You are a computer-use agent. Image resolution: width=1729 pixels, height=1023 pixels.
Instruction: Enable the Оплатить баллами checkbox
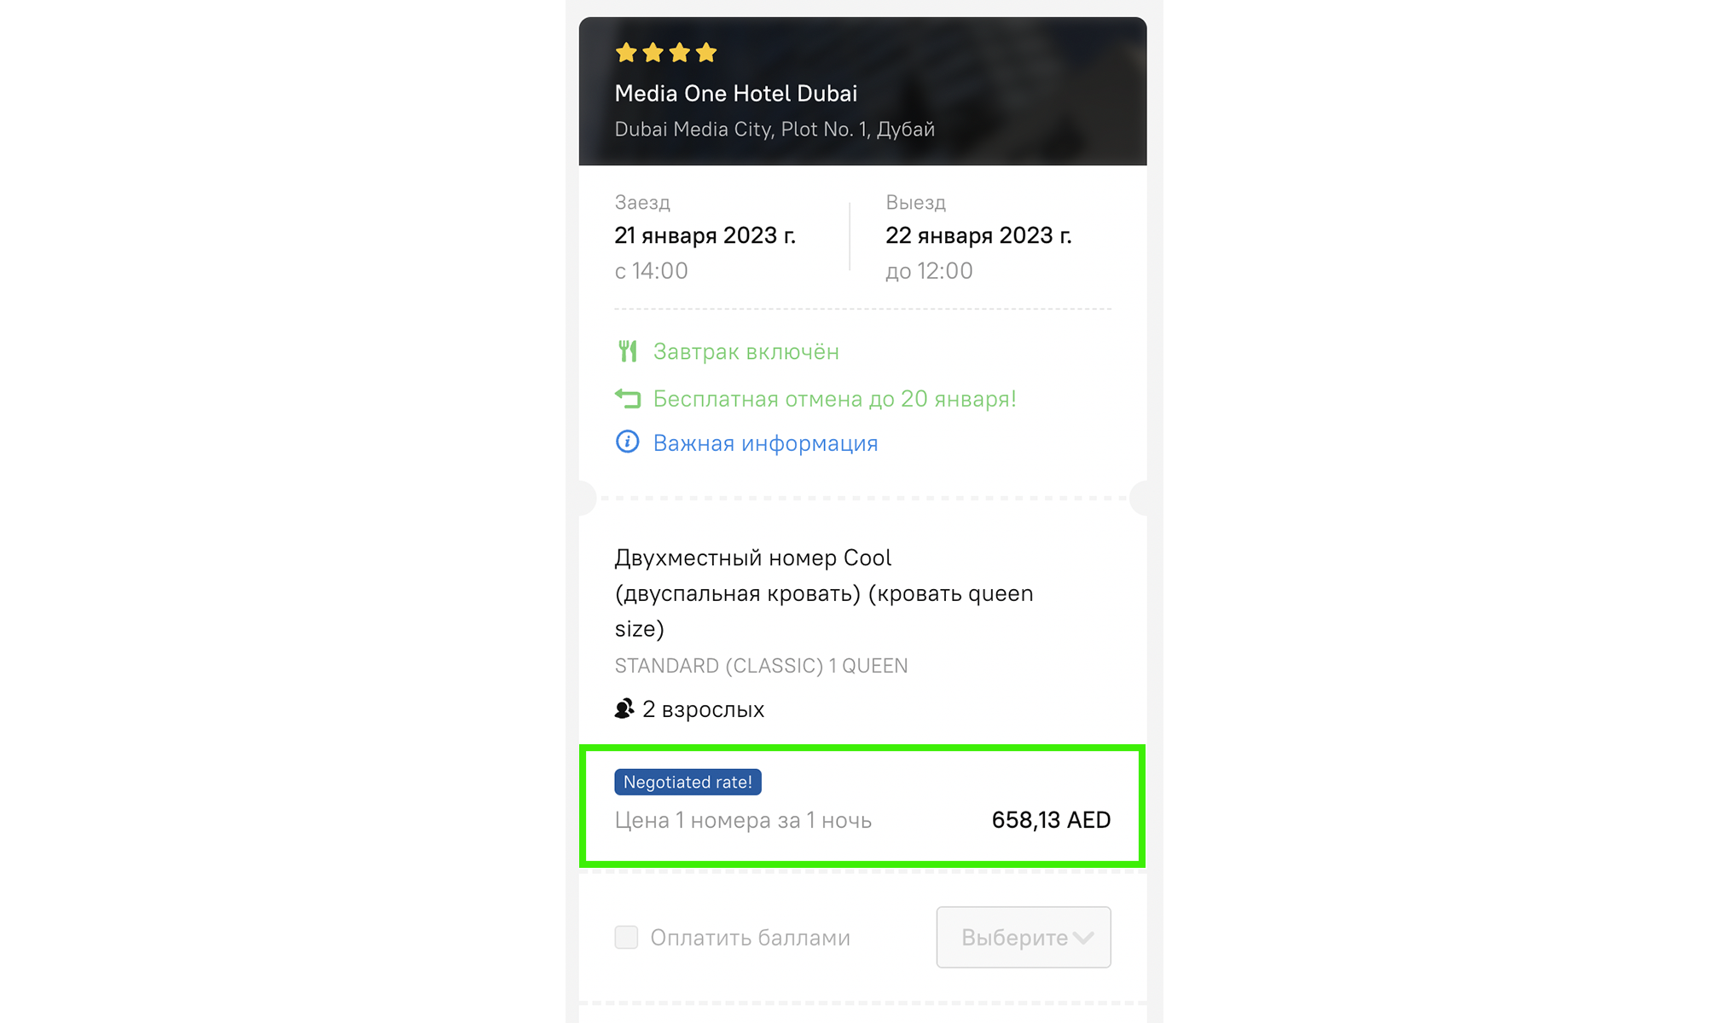click(x=626, y=937)
